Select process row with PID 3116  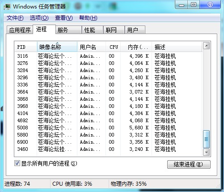pyautogui.click(x=108, y=56)
